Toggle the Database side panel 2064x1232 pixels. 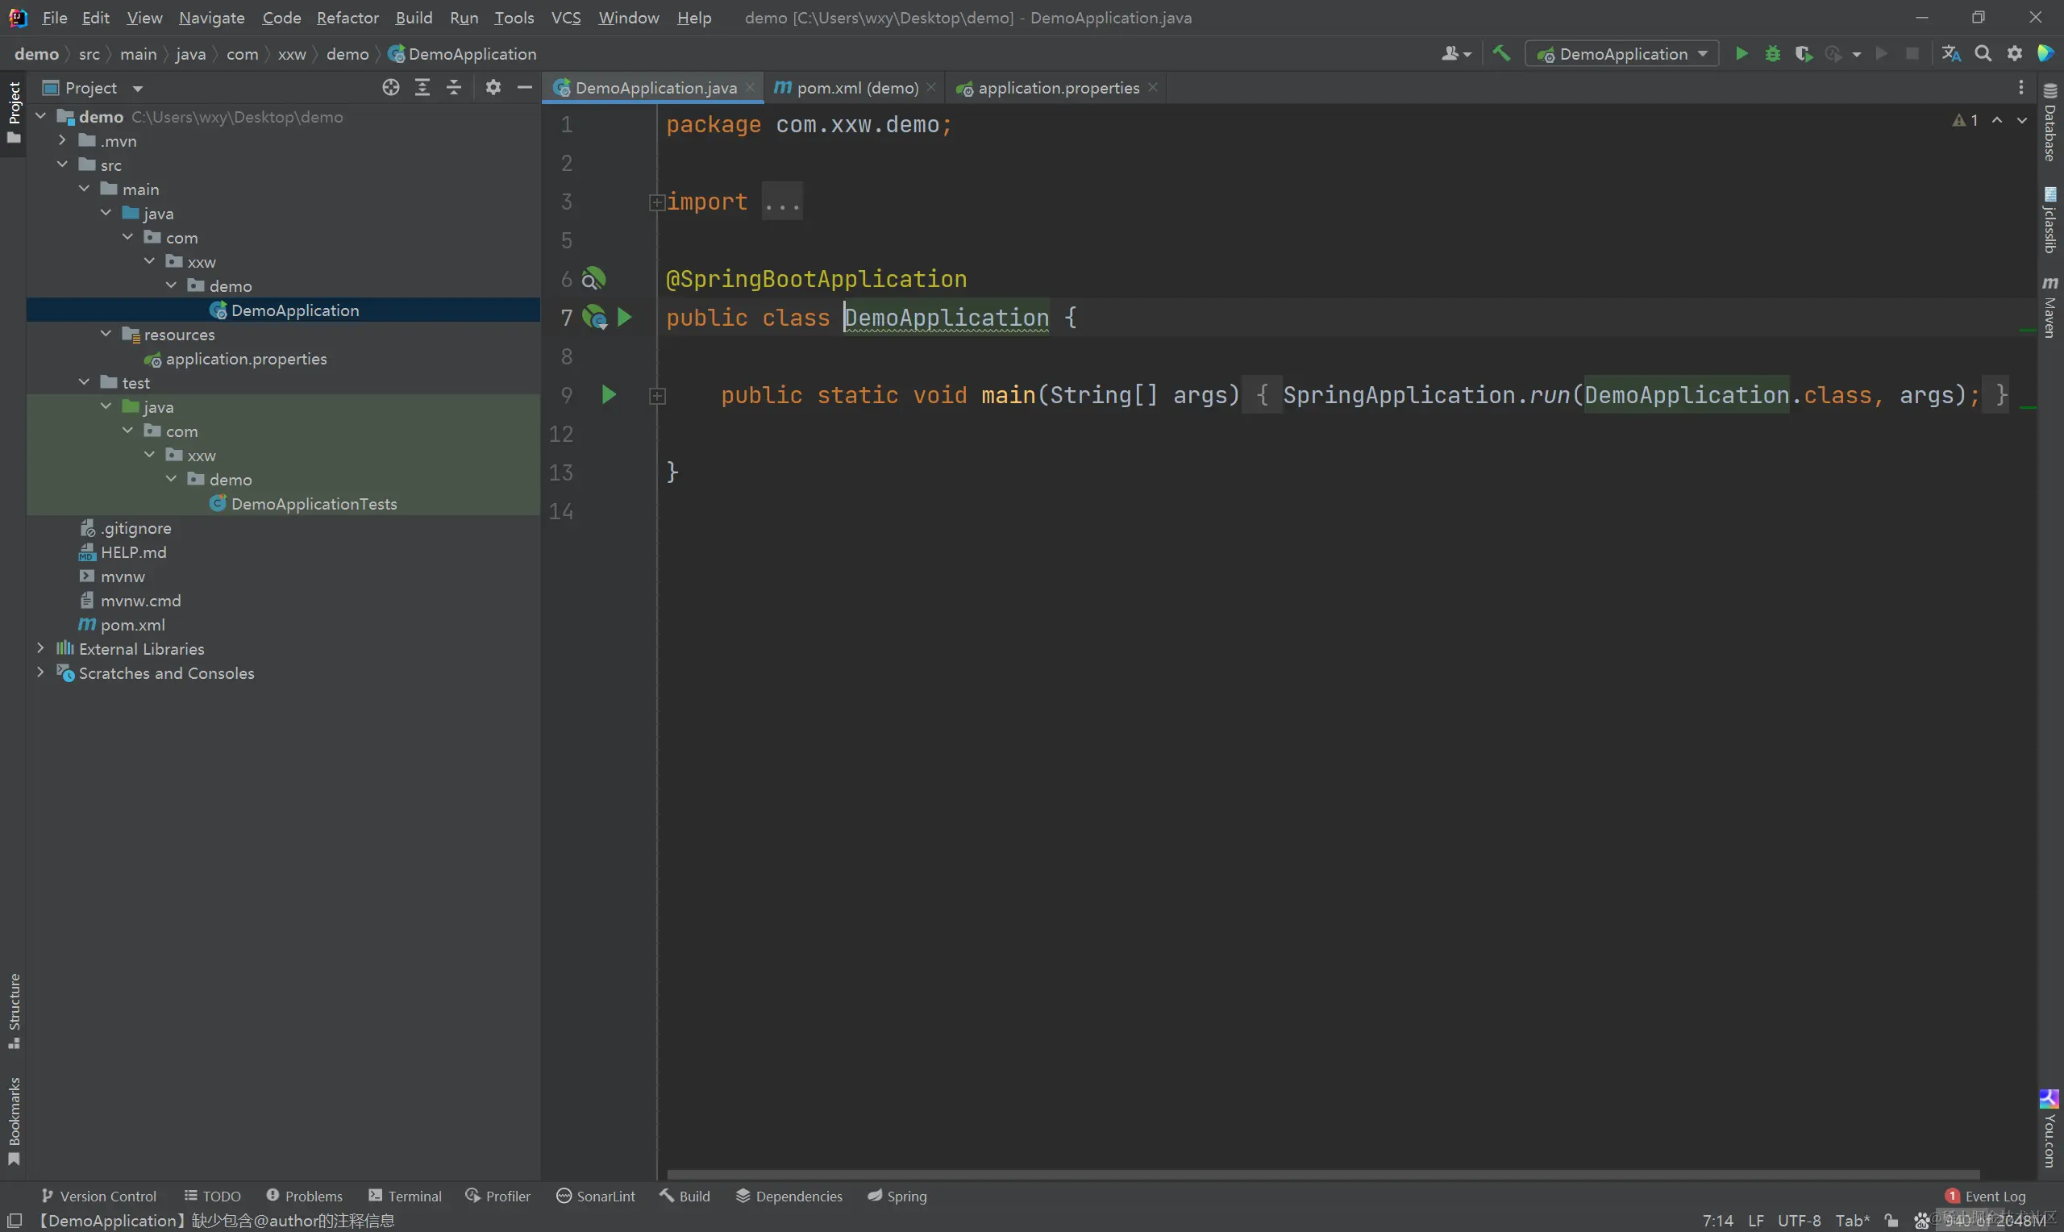2050,123
